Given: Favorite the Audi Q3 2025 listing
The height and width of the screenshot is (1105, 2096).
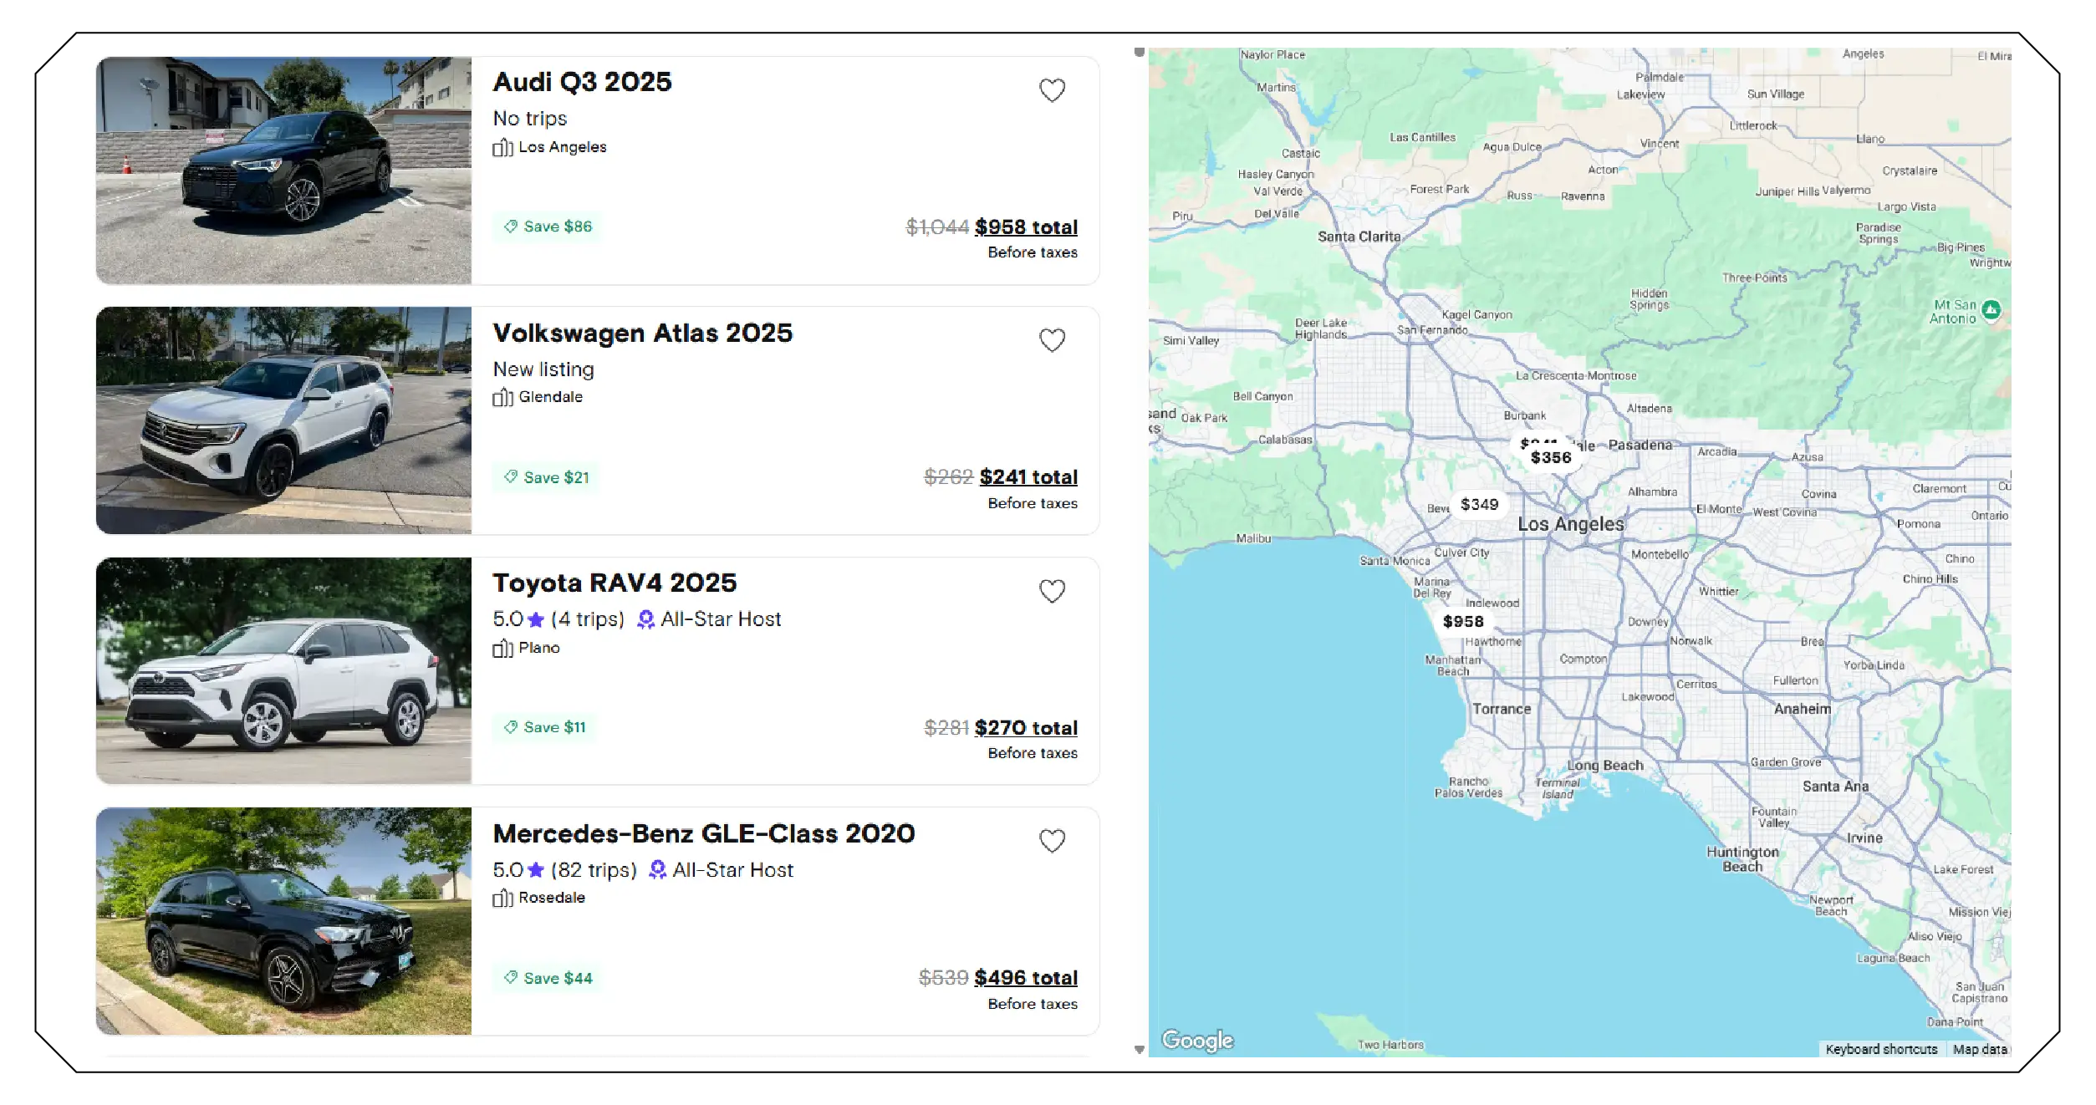Looking at the screenshot, I should point(1053,89).
